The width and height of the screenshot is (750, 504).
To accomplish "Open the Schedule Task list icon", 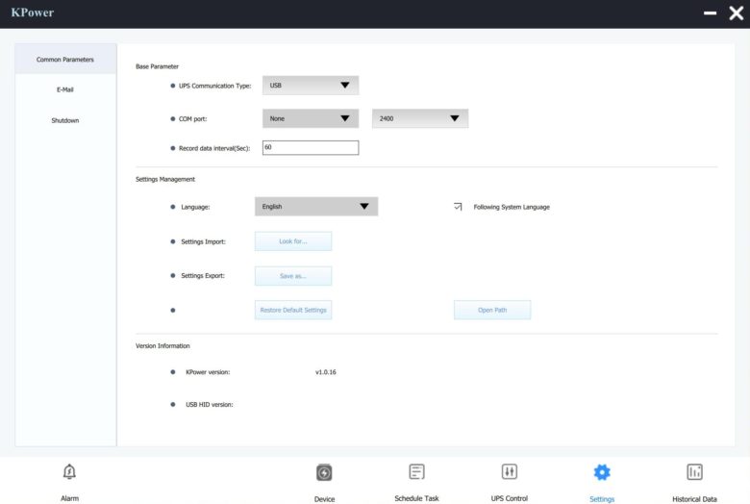I will 416,472.
